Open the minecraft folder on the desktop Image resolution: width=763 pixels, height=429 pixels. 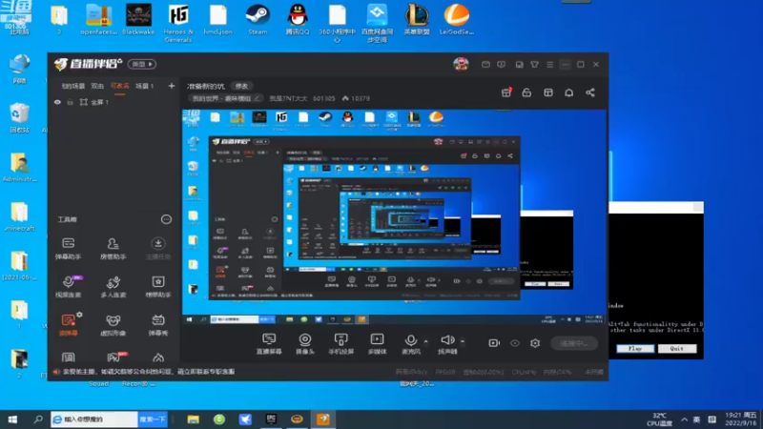point(19,217)
